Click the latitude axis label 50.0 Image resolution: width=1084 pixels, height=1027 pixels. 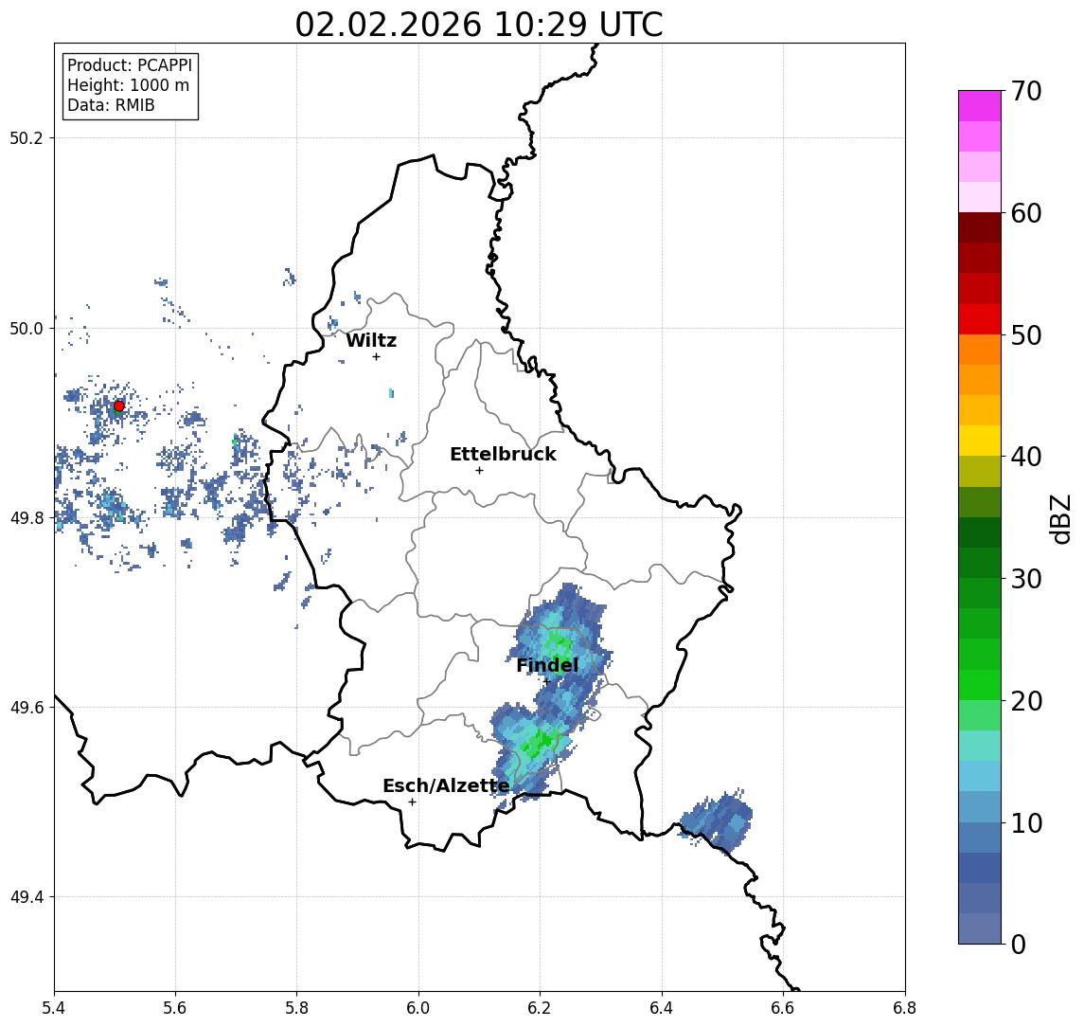coord(26,328)
